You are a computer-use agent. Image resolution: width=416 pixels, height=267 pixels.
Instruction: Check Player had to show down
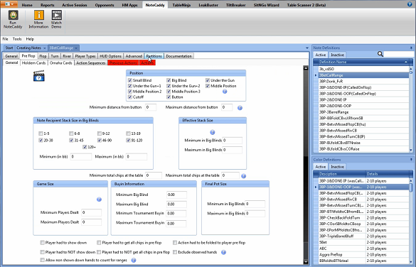pyautogui.click(x=42, y=243)
